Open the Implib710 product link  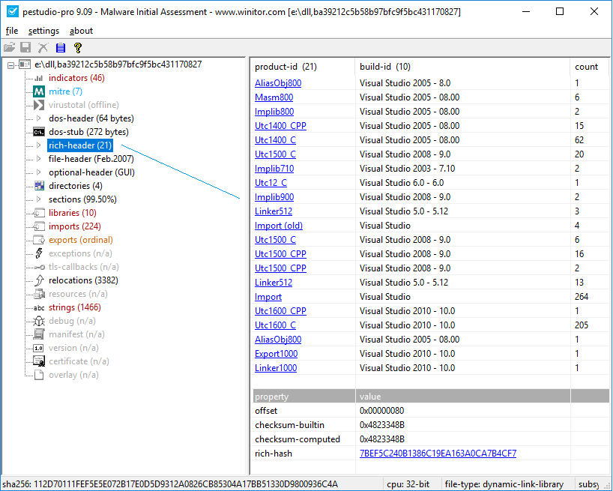coord(274,169)
